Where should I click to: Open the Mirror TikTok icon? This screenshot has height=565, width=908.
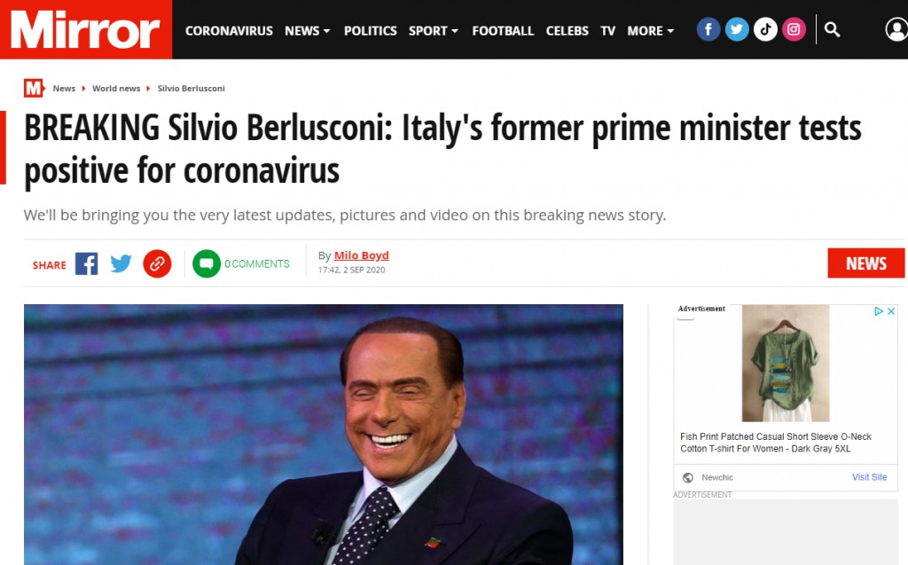click(x=765, y=29)
